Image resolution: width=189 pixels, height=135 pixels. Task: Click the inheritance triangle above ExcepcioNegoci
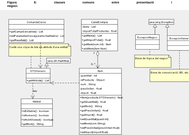155,26
